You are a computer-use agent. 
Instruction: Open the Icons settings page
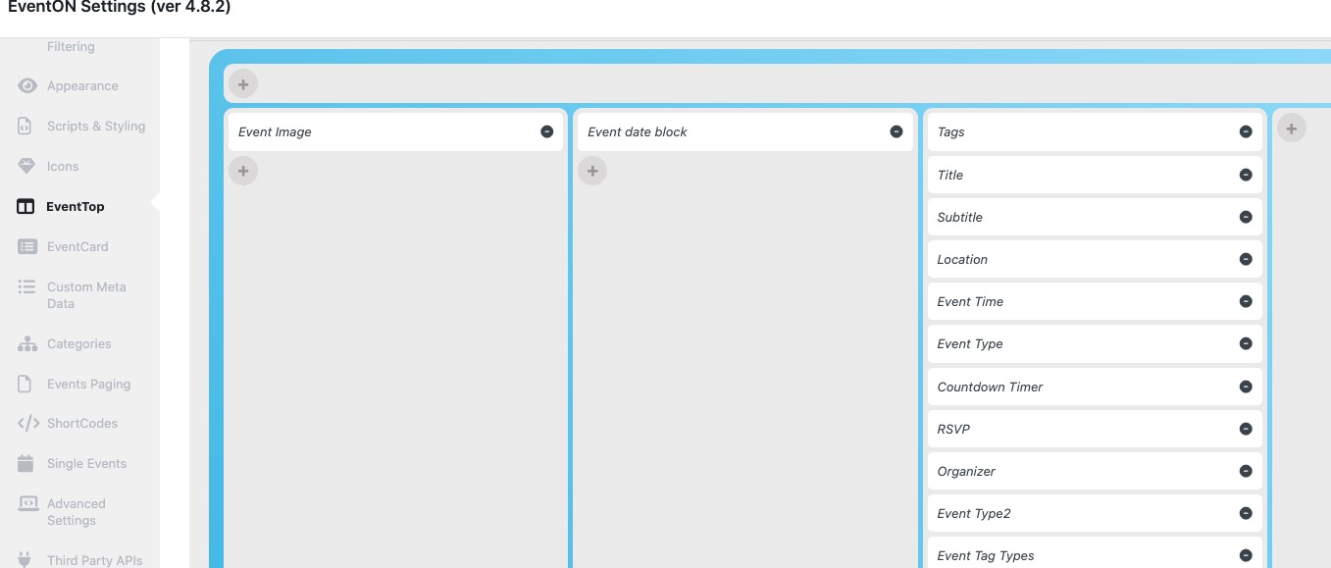(63, 166)
